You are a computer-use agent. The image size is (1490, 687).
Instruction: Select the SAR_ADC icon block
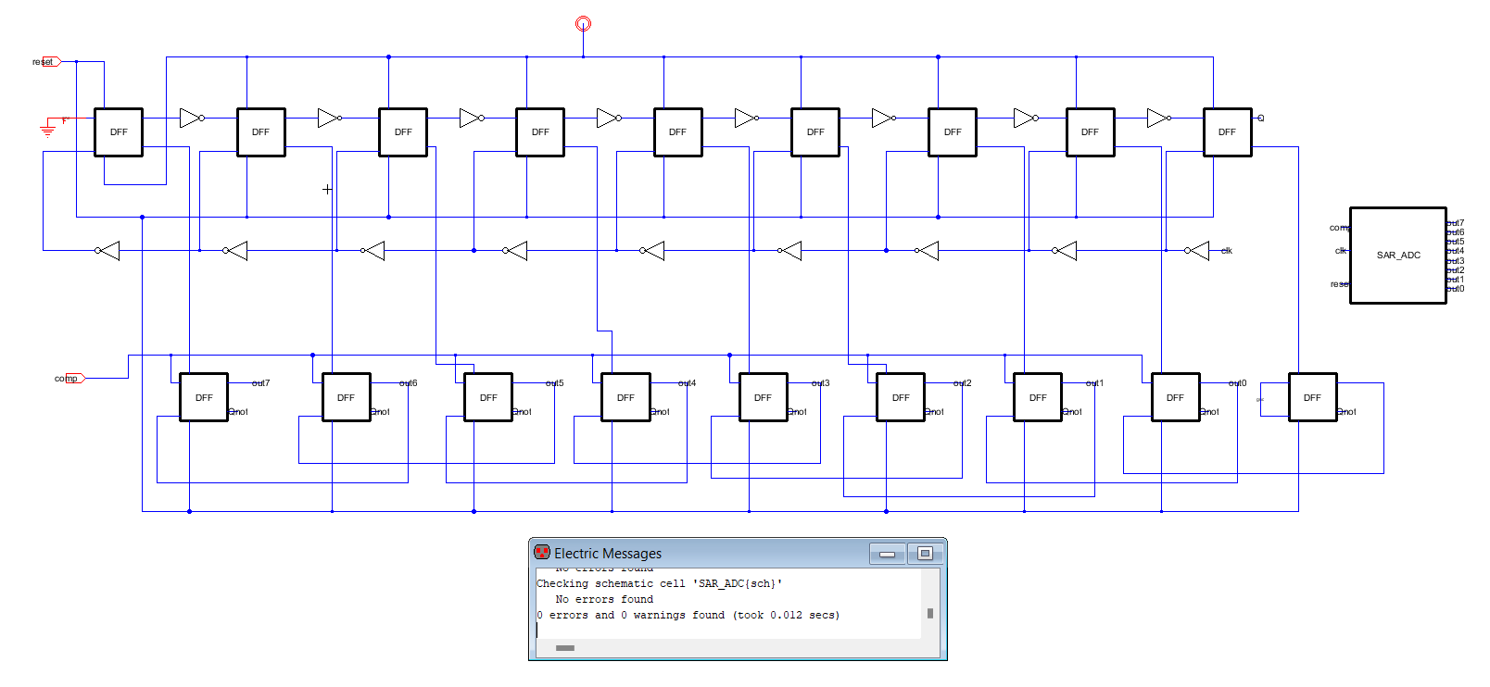[1397, 256]
